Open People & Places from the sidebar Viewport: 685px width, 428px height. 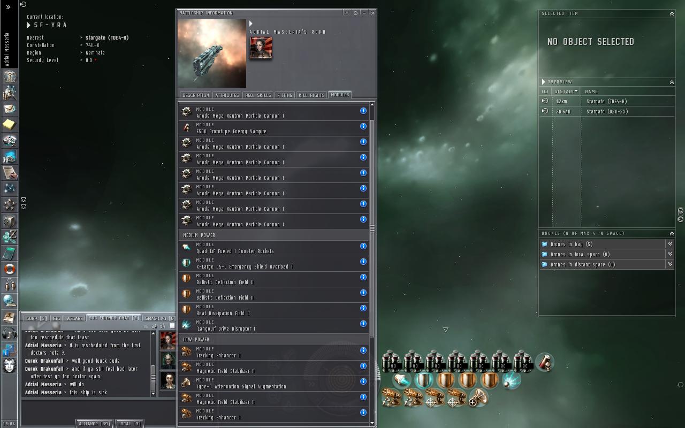click(x=9, y=93)
